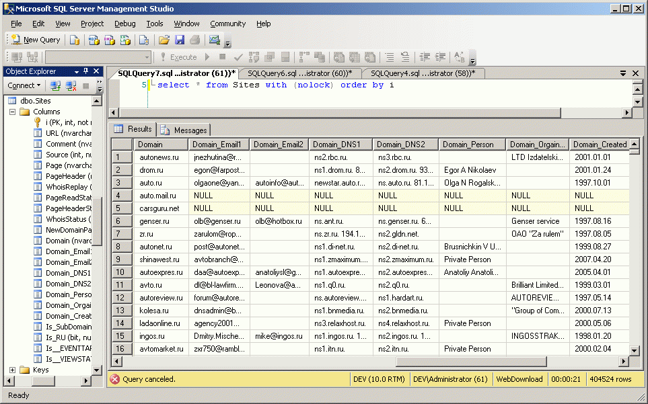Click the Print icon in the toolbar

click(x=194, y=40)
